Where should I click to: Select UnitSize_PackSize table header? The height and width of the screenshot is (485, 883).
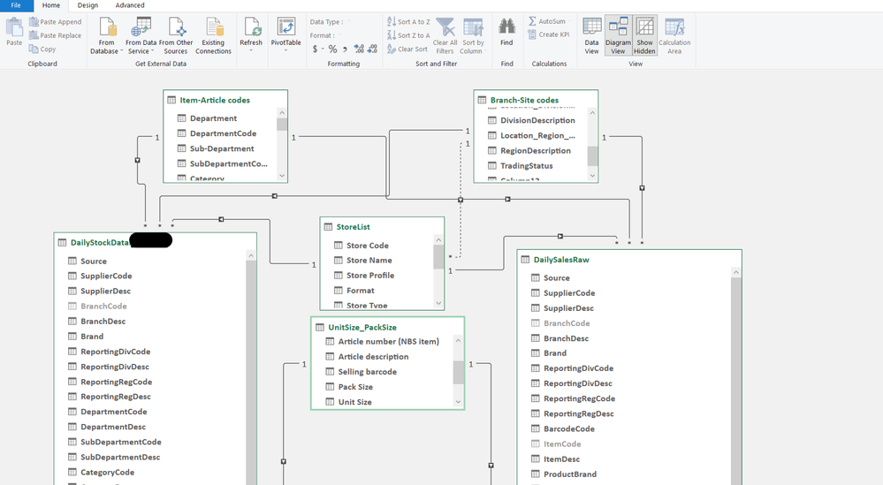point(387,327)
